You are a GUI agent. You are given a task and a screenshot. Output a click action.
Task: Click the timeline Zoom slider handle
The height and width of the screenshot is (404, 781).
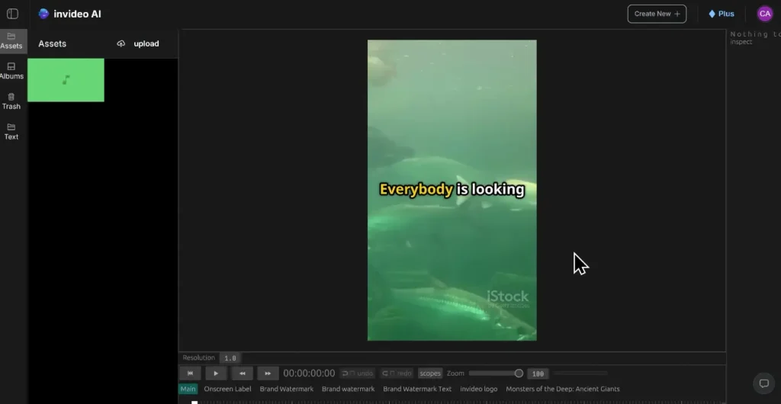pyautogui.click(x=519, y=374)
